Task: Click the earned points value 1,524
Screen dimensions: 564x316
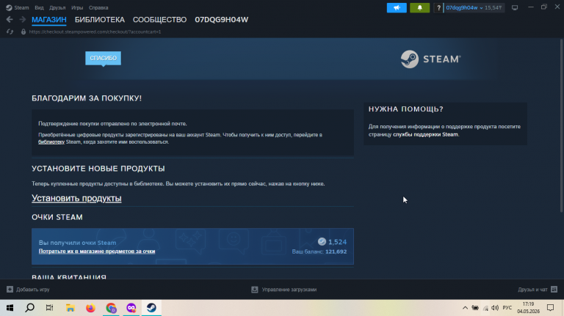Action: click(337, 242)
